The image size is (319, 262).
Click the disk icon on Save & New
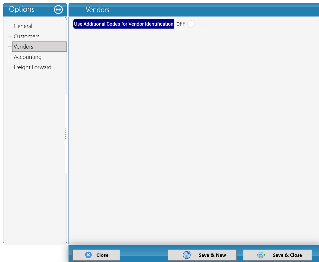coord(187,255)
